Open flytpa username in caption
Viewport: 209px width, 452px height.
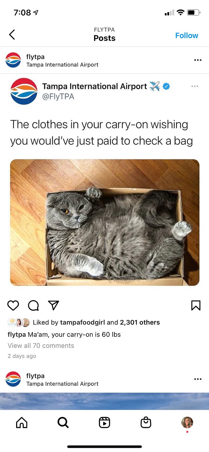coord(17,335)
